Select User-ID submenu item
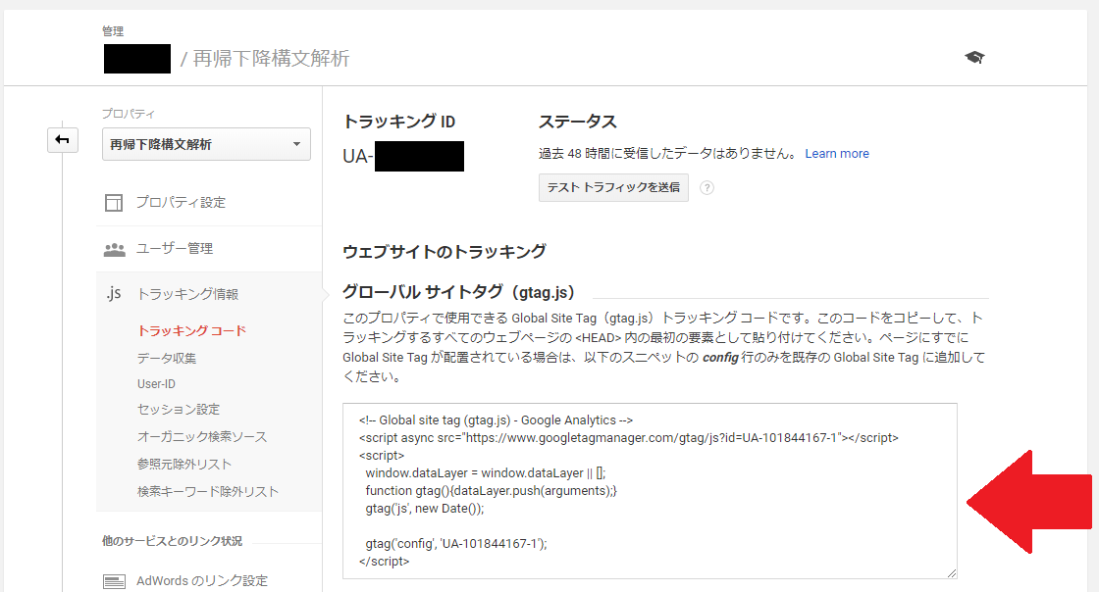Image resolution: width=1099 pixels, height=592 pixels. pyautogui.click(x=156, y=384)
